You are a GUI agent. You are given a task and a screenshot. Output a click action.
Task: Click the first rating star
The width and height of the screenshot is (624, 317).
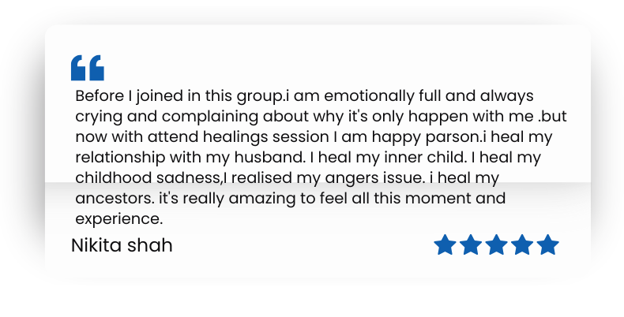[x=445, y=245]
